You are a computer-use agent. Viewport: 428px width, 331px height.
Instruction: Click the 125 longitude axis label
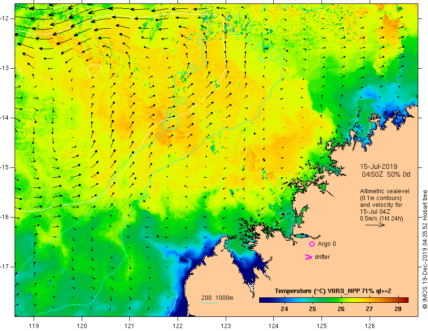[321, 326]
